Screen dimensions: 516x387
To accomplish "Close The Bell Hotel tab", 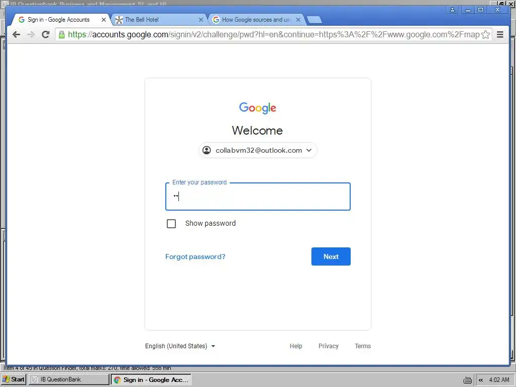I will tap(201, 20).
